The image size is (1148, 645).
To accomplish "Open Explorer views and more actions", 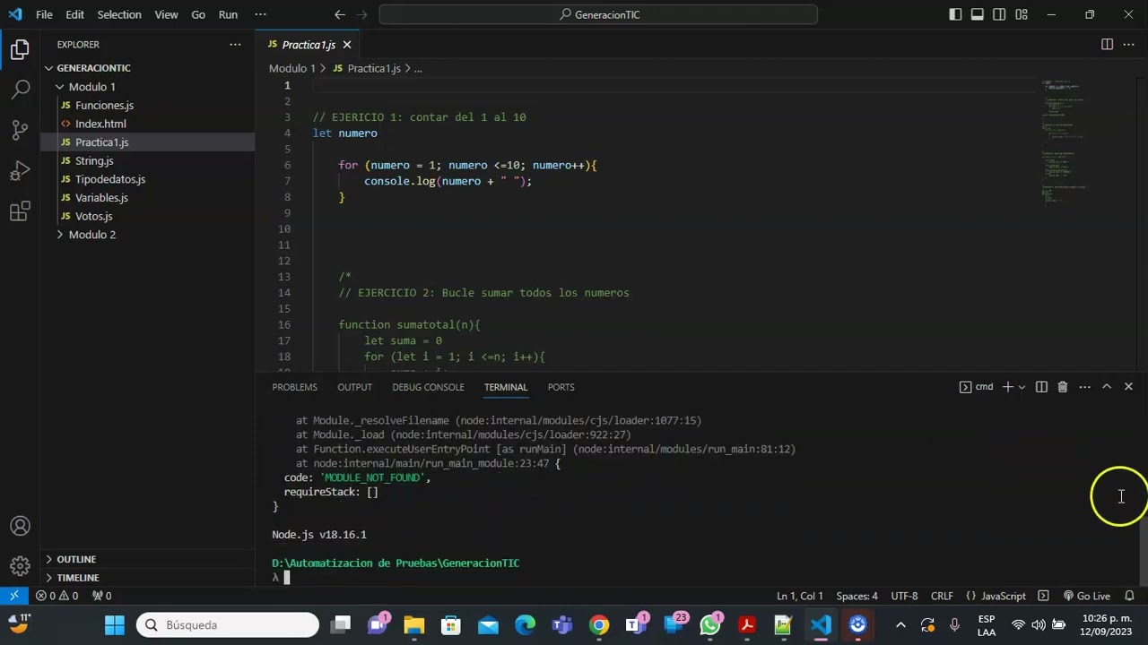I will [235, 44].
